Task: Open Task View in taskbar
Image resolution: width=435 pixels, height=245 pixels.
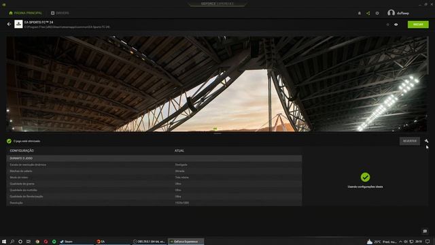Action: click(x=29, y=242)
